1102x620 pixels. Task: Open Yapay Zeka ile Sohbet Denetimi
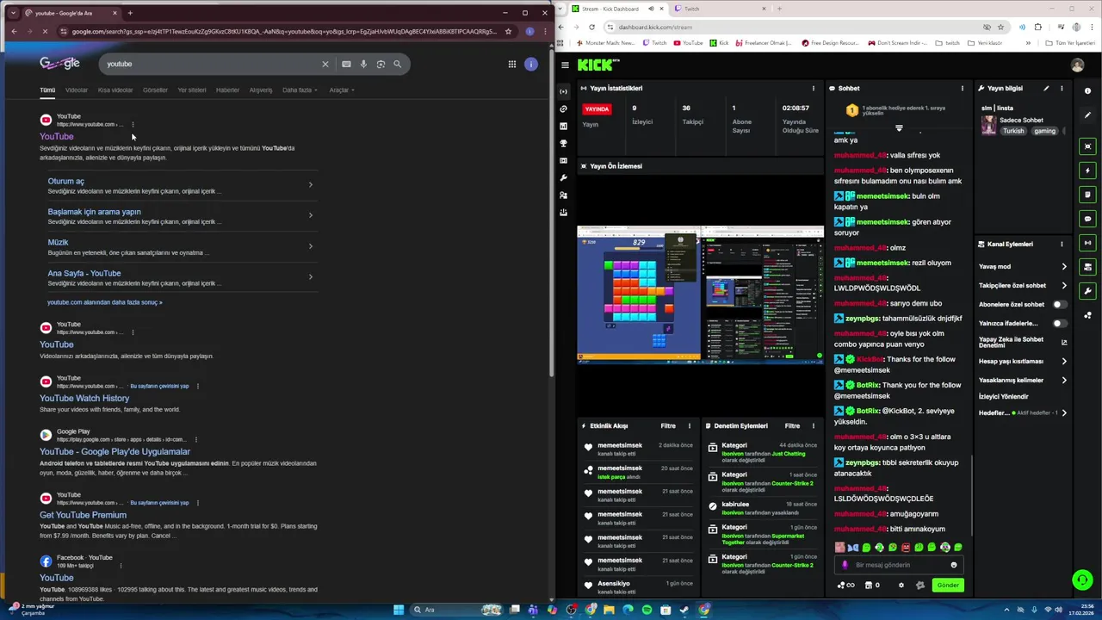[x=1023, y=342]
